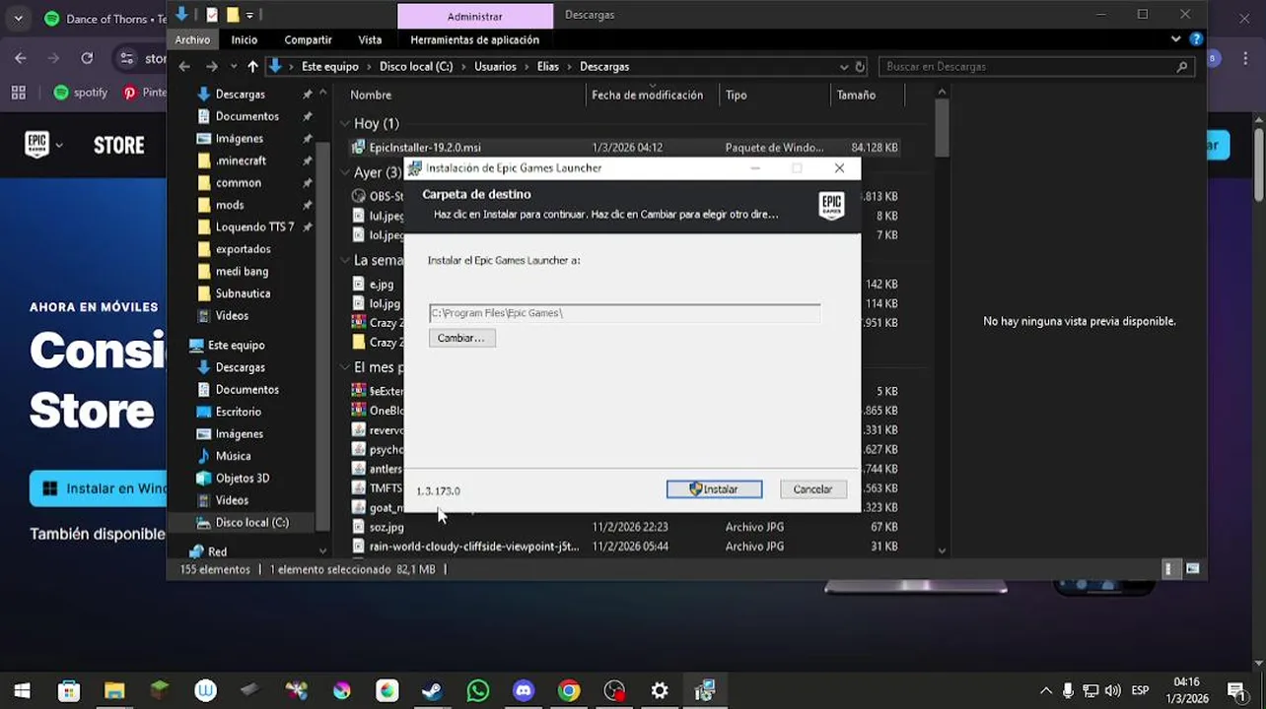Click the Windows Start button
Image resolution: width=1266 pixels, height=709 pixels.
(22, 690)
